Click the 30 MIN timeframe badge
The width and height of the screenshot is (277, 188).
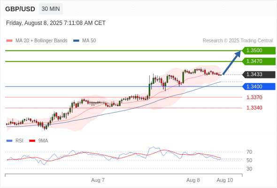pos(51,9)
